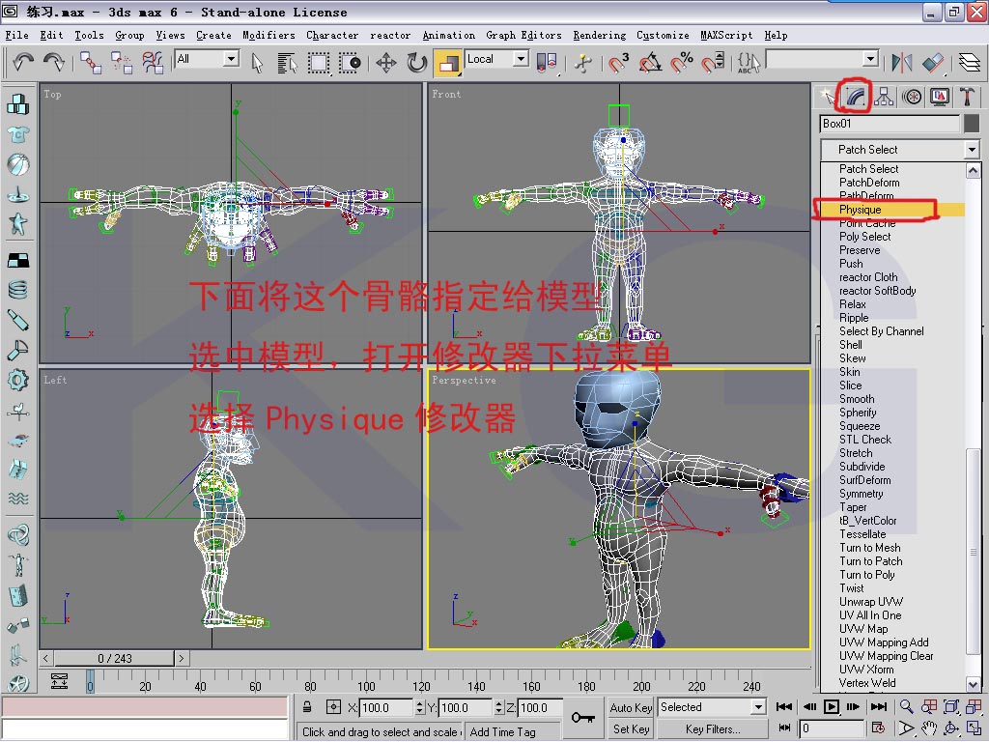Toggle the Selection Lock padlock

[306, 707]
